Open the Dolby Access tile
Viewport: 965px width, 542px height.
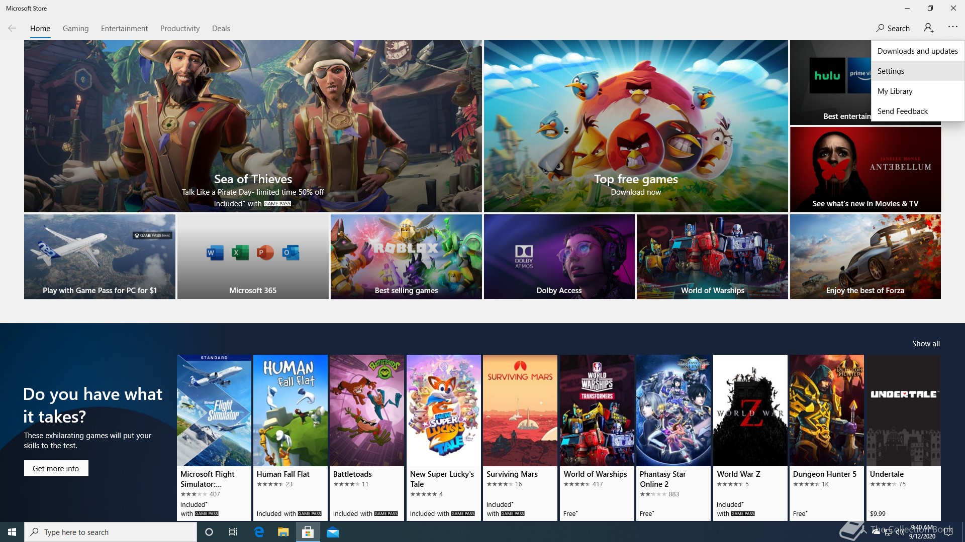[x=559, y=256]
